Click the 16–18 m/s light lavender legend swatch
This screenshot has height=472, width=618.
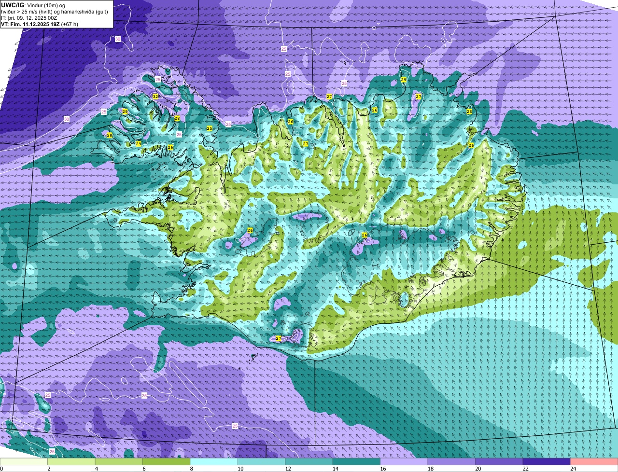pyautogui.click(x=404, y=462)
